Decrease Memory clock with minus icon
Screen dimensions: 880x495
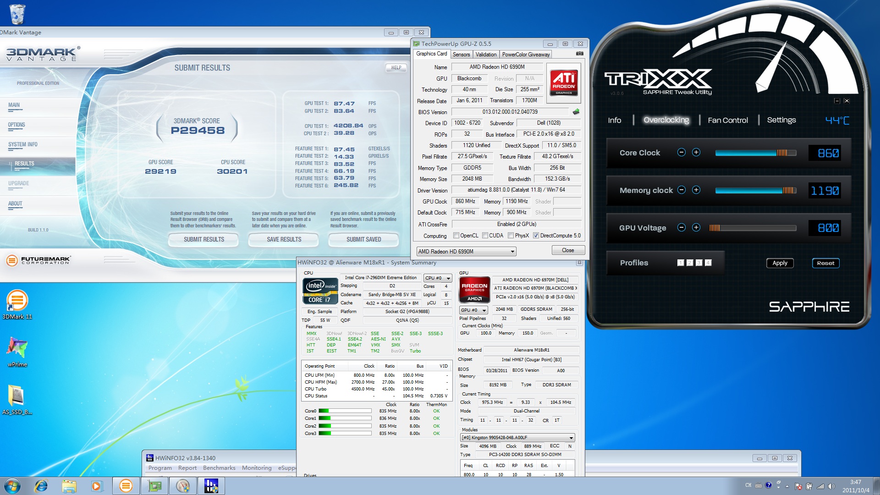click(x=682, y=190)
